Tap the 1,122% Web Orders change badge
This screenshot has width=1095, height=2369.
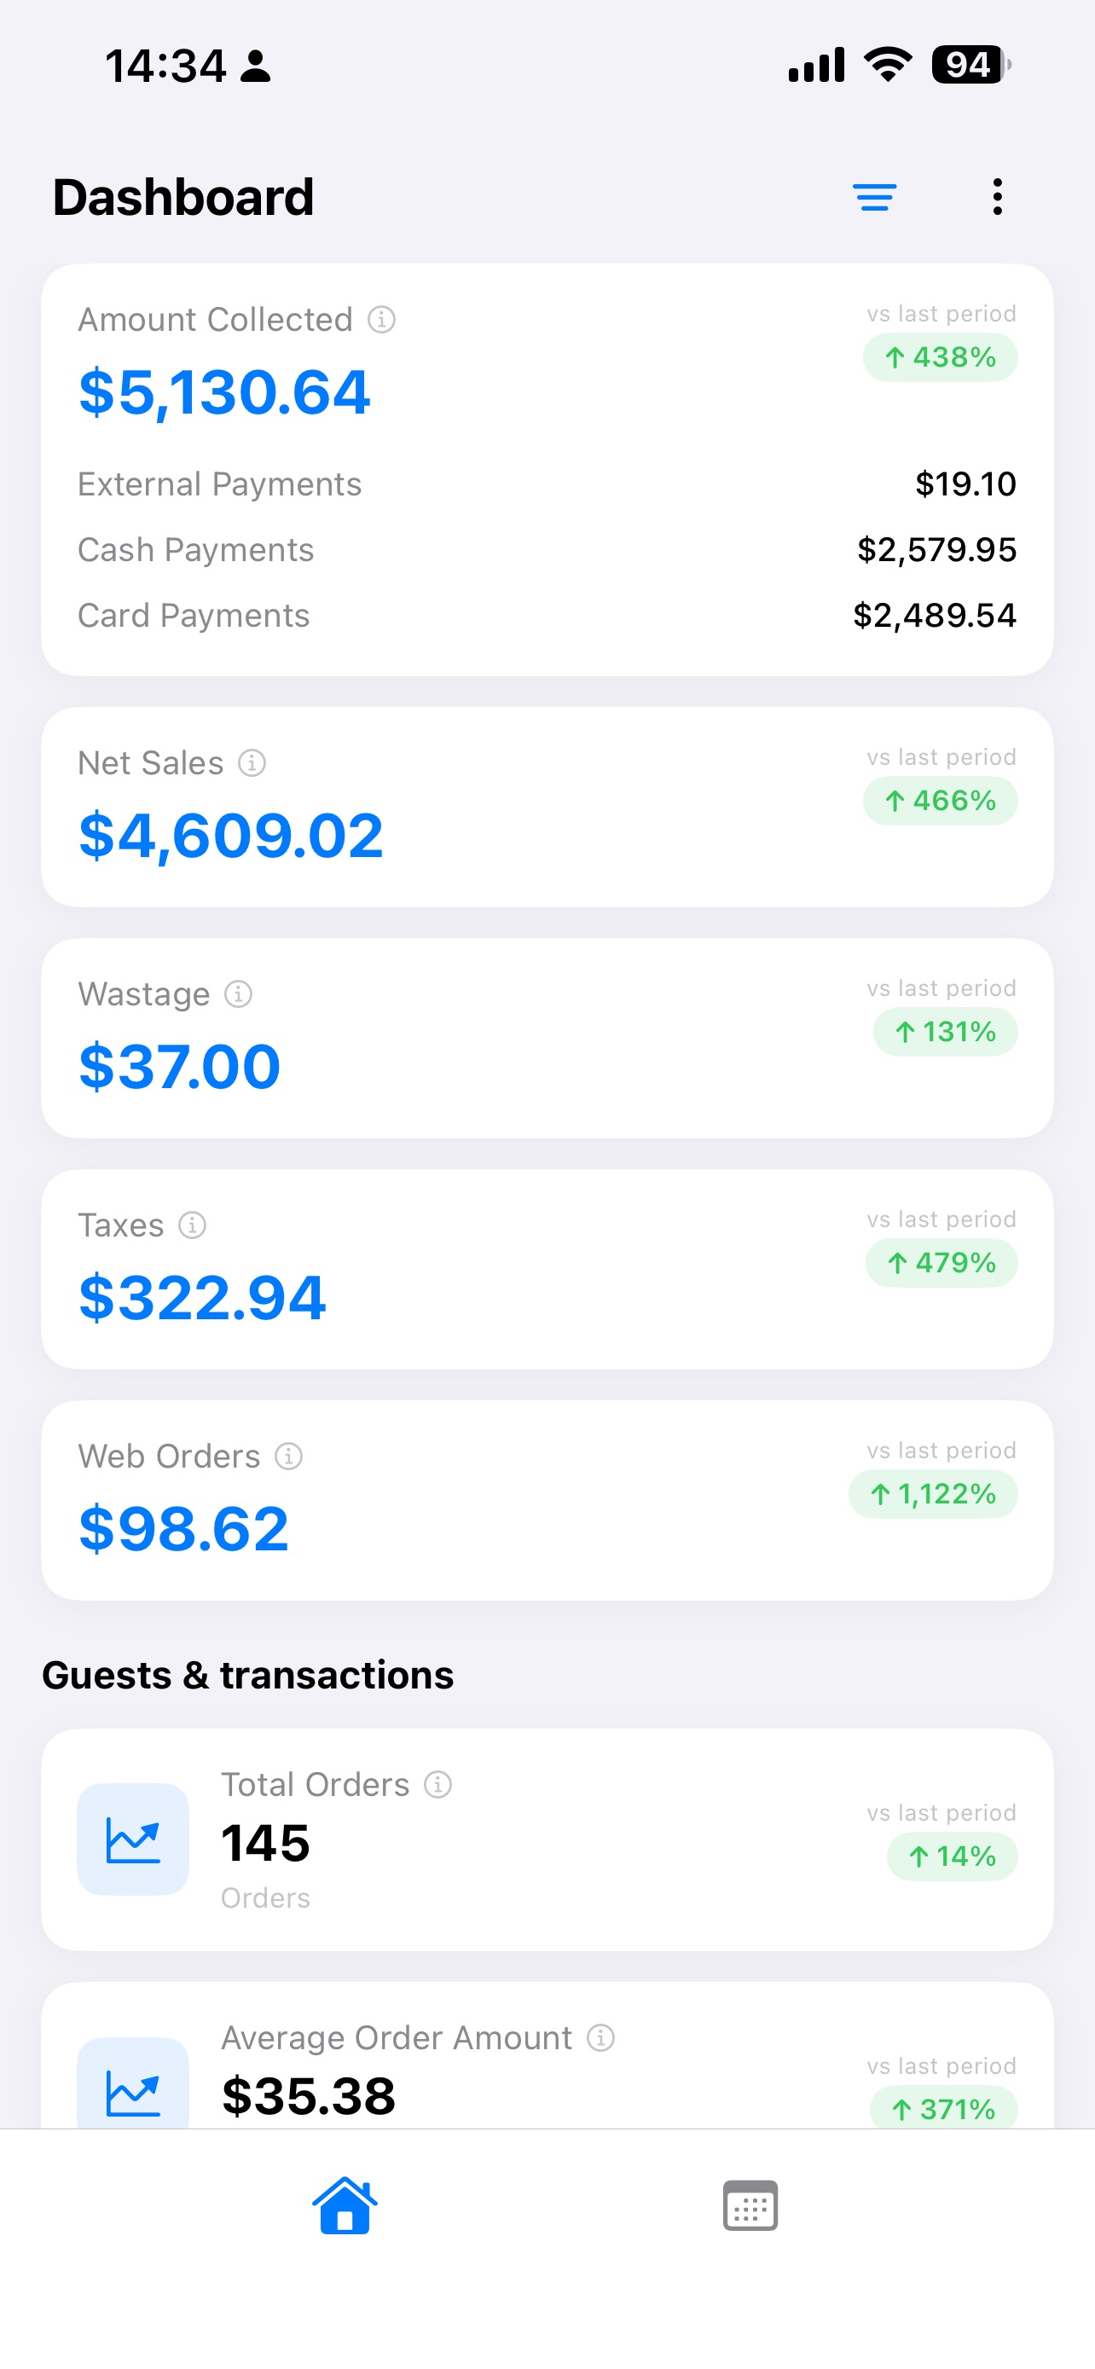click(x=932, y=1494)
